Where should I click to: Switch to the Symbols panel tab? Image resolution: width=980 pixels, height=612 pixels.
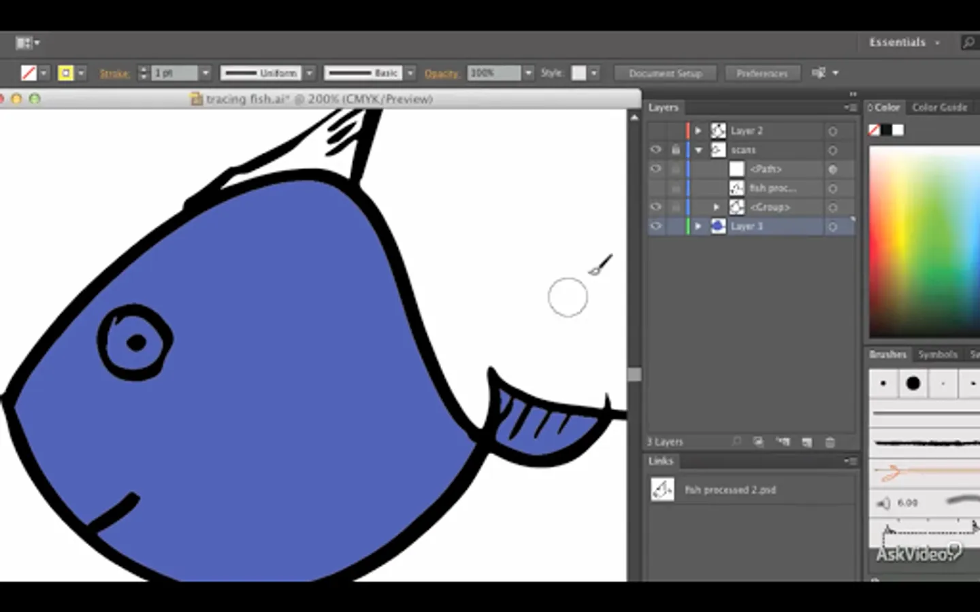938,354
